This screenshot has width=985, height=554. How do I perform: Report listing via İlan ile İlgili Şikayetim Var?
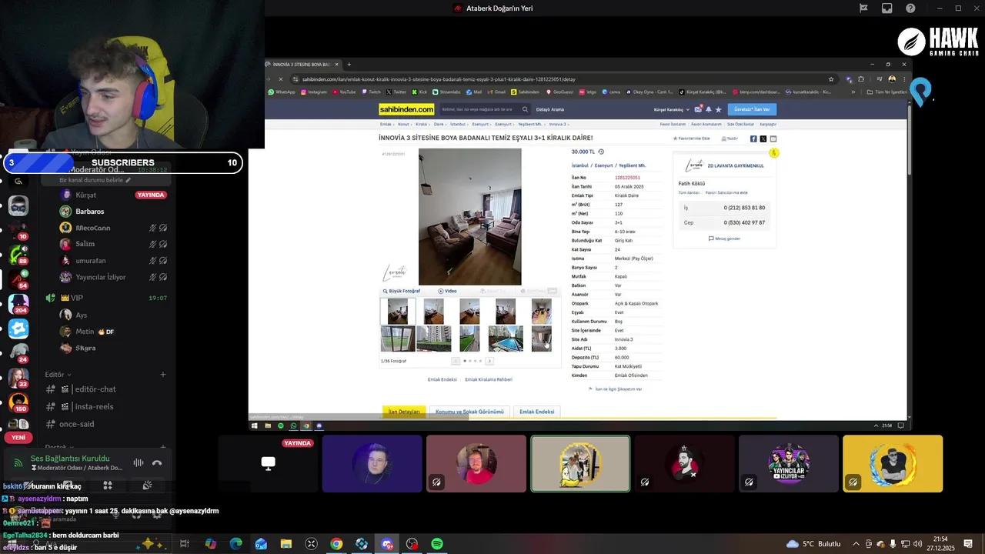(616, 389)
